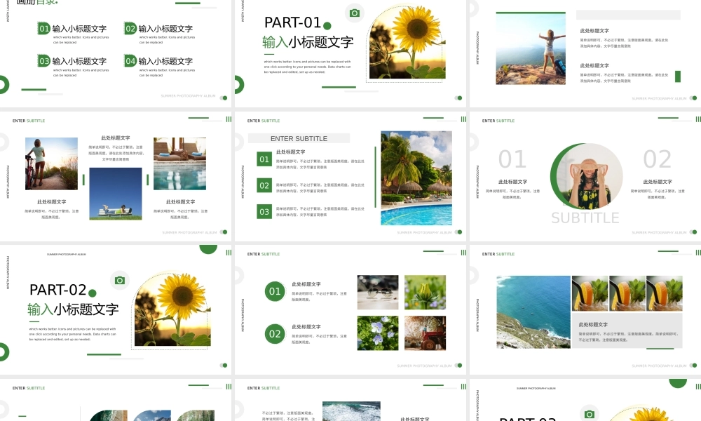This screenshot has width=701, height=421.
Task: Click the ENTER SUBTITLE header above the hat portrait slide
Action: [498, 121]
